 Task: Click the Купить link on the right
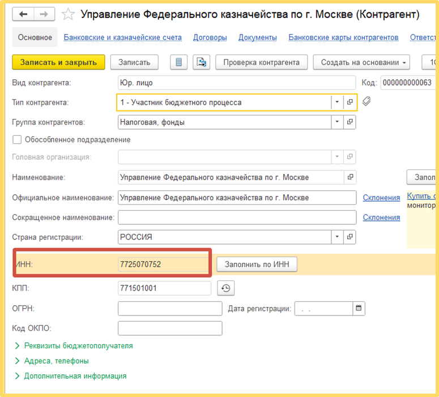click(x=421, y=196)
